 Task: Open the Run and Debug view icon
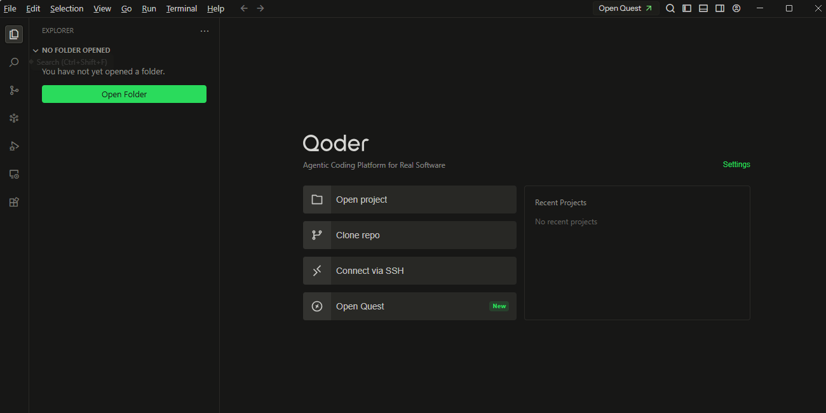(x=14, y=146)
